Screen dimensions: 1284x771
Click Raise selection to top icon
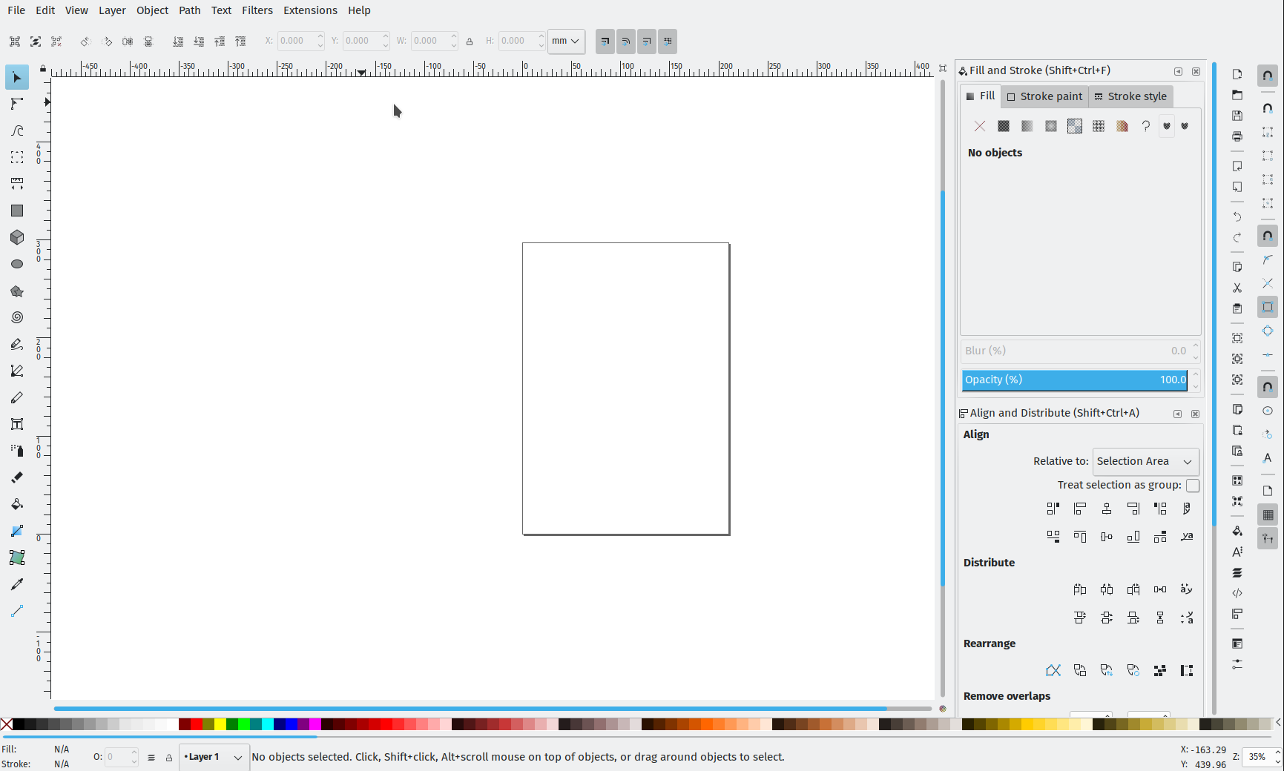pyautogui.click(x=240, y=42)
